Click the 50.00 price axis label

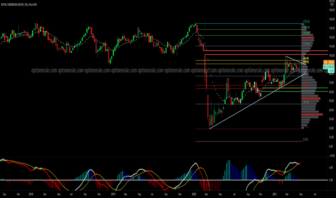(x=332, y=101)
